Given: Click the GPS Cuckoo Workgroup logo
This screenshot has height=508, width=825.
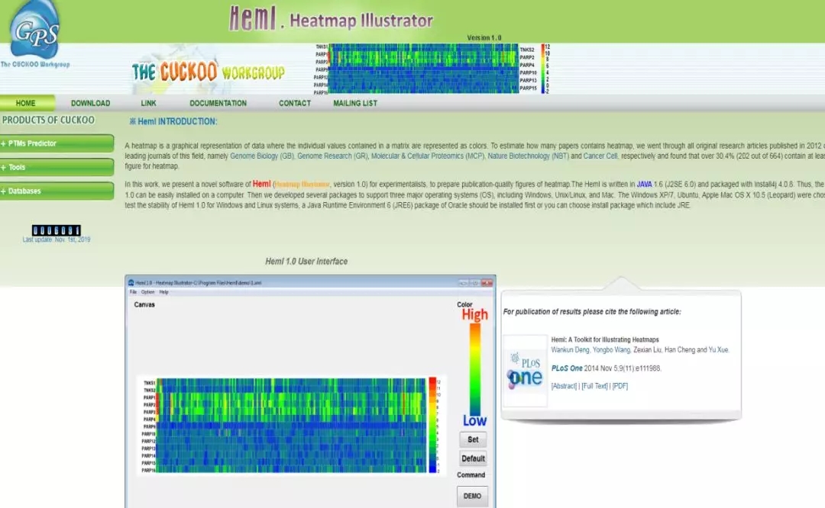Looking at the screenshot, I should (34, 34).
